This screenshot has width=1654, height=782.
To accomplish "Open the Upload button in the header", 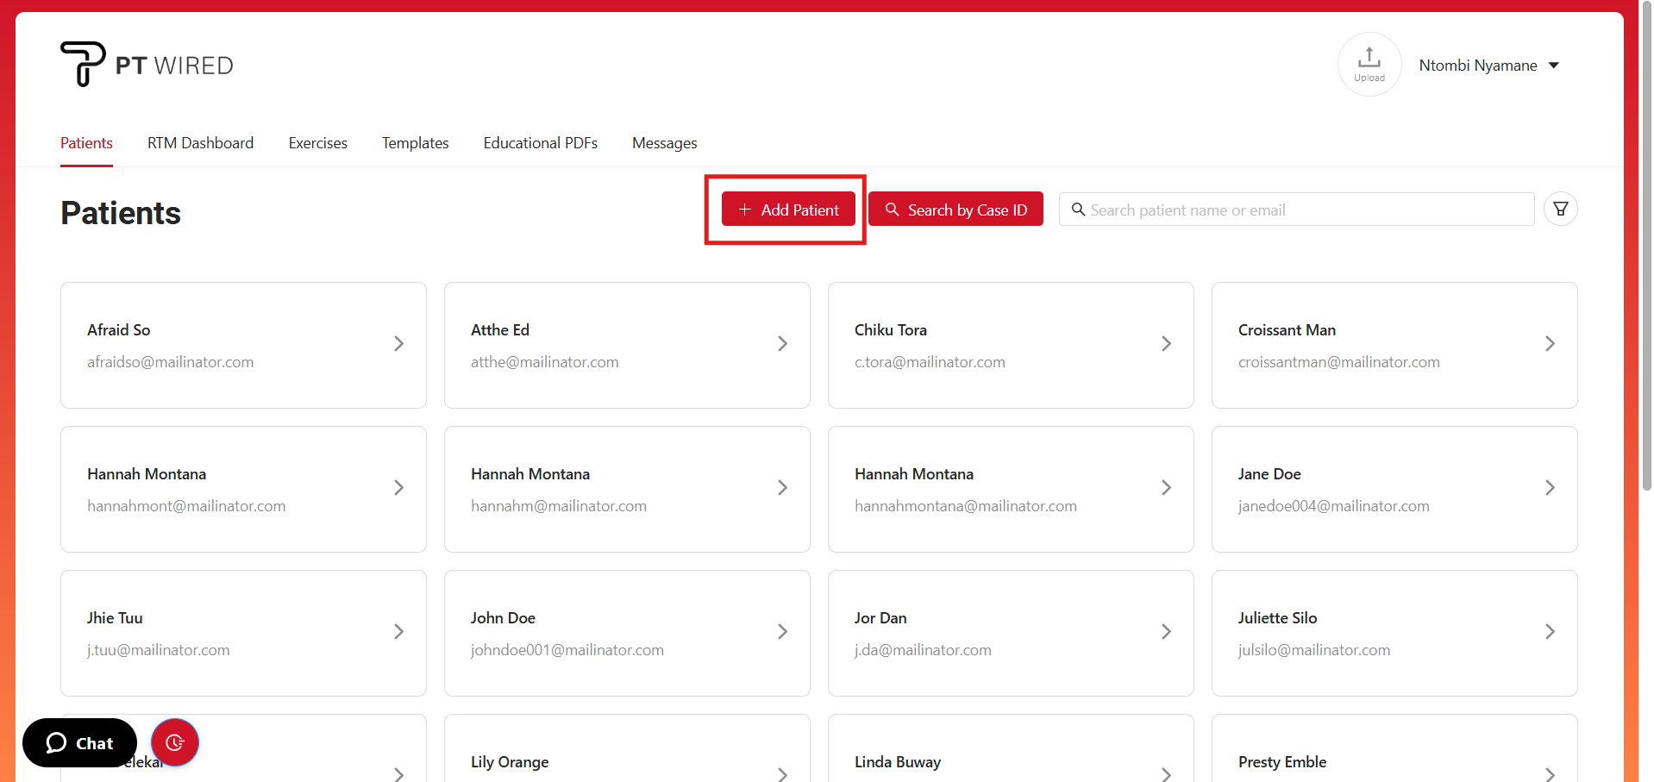I will (1369, 65).
